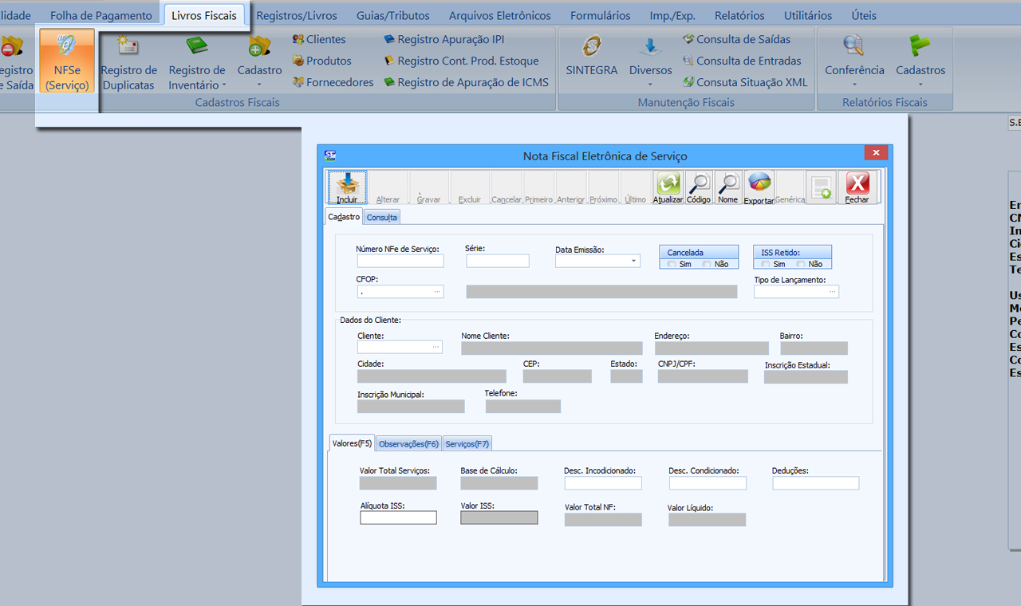Open the Data Emissão date dropdown
This screenshot has height=606, width=1021.
click(633, 261)
